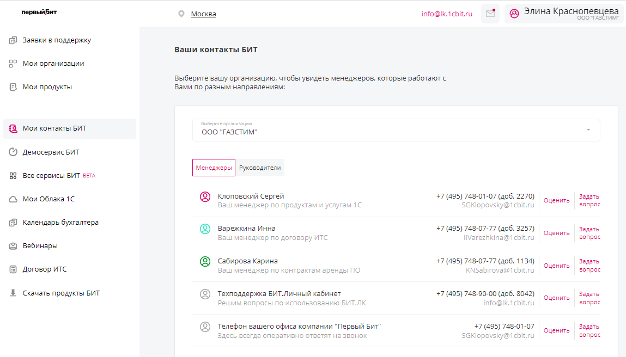Click the Скачать продукты БИТ download icon
The image size is (626, 357).
click(x=14, y=293)
